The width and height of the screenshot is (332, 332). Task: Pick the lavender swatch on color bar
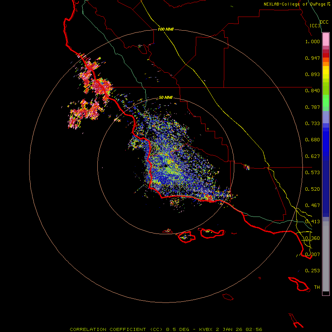(326, 117)
